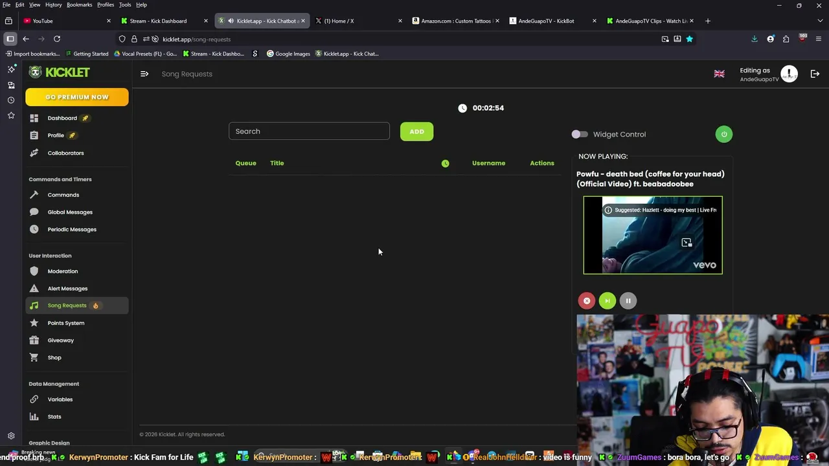829x466 pixels.
Task: Open the Moderation page
Action: click(x=76, y=271)
